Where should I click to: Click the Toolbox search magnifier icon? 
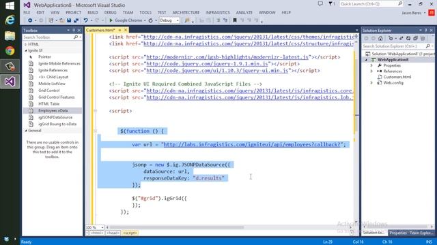(x=76, y=37)
